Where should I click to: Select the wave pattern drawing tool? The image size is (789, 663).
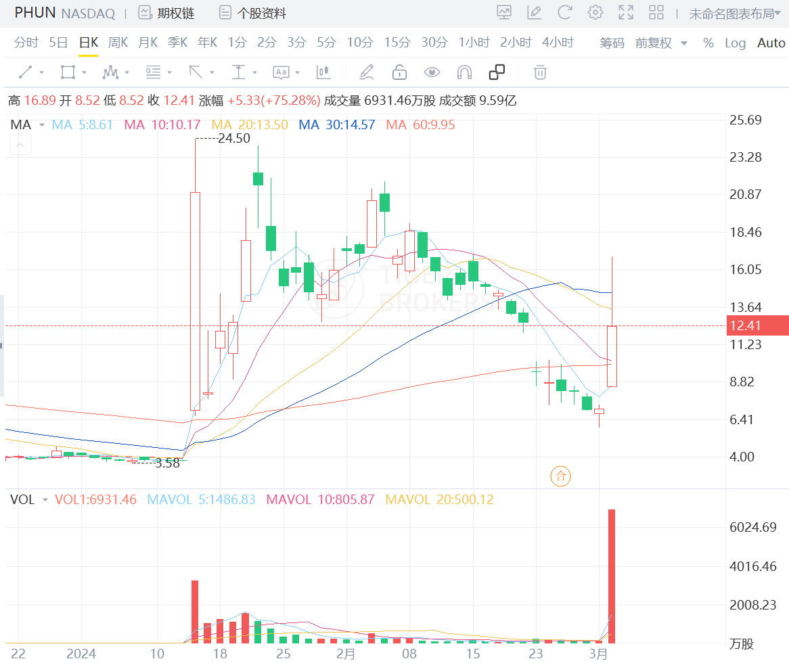coord(110,72)
